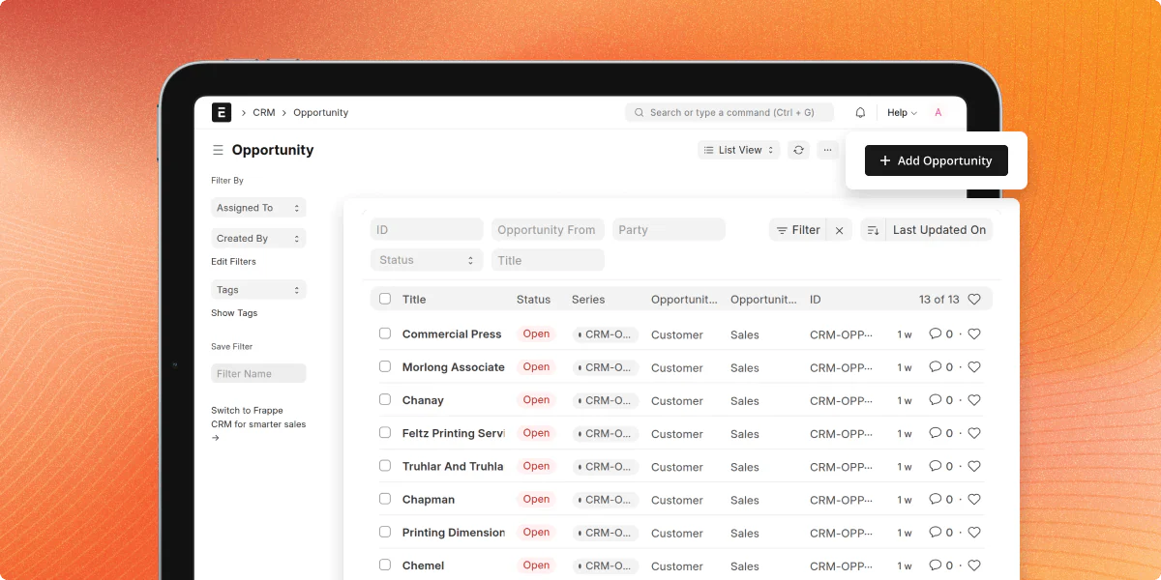Focus the search or command bar
The width and height of the screenshot is (1161, 580).
coord(729,113)
